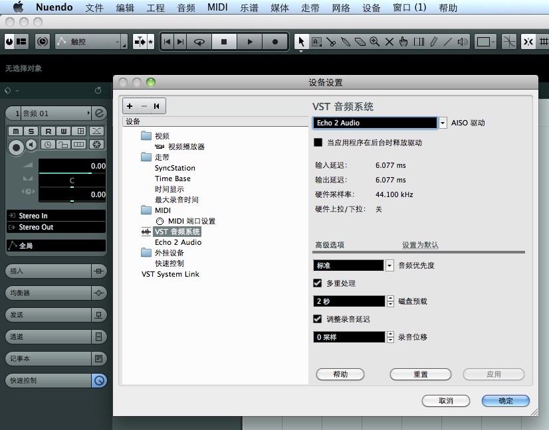
Task: Open the 文件 menu
Action: (x=94, y=7)
